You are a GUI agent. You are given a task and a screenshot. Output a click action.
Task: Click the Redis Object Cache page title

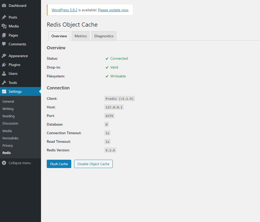point(72,24)
